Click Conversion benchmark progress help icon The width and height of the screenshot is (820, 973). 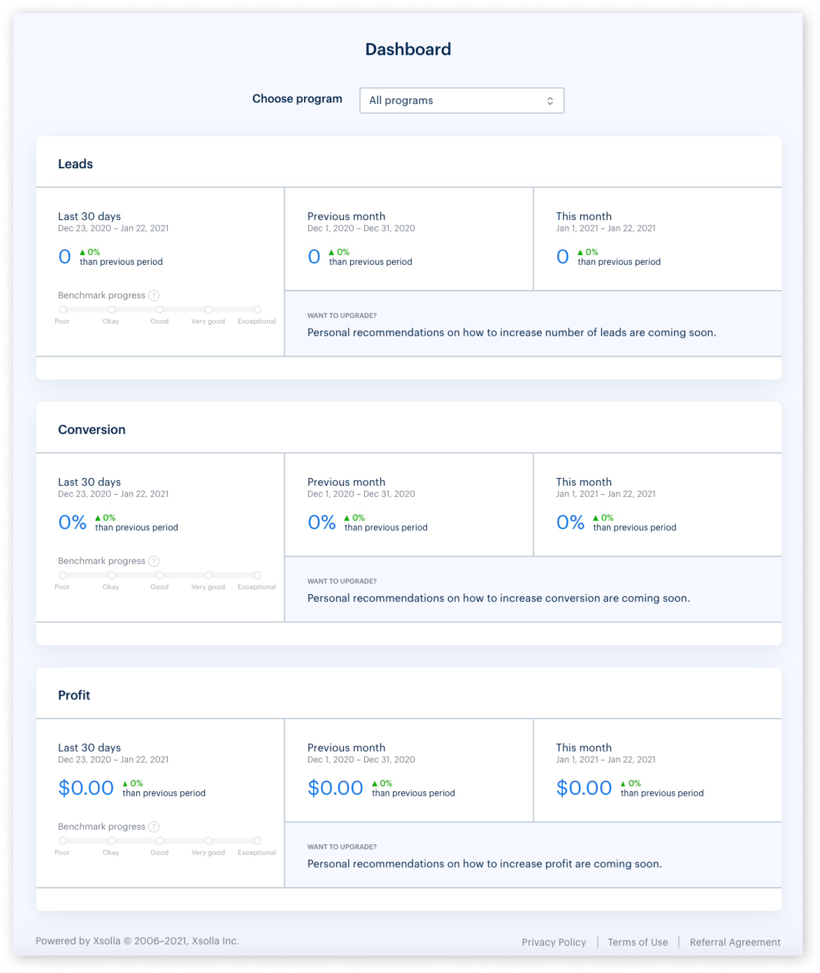point(154,561)
